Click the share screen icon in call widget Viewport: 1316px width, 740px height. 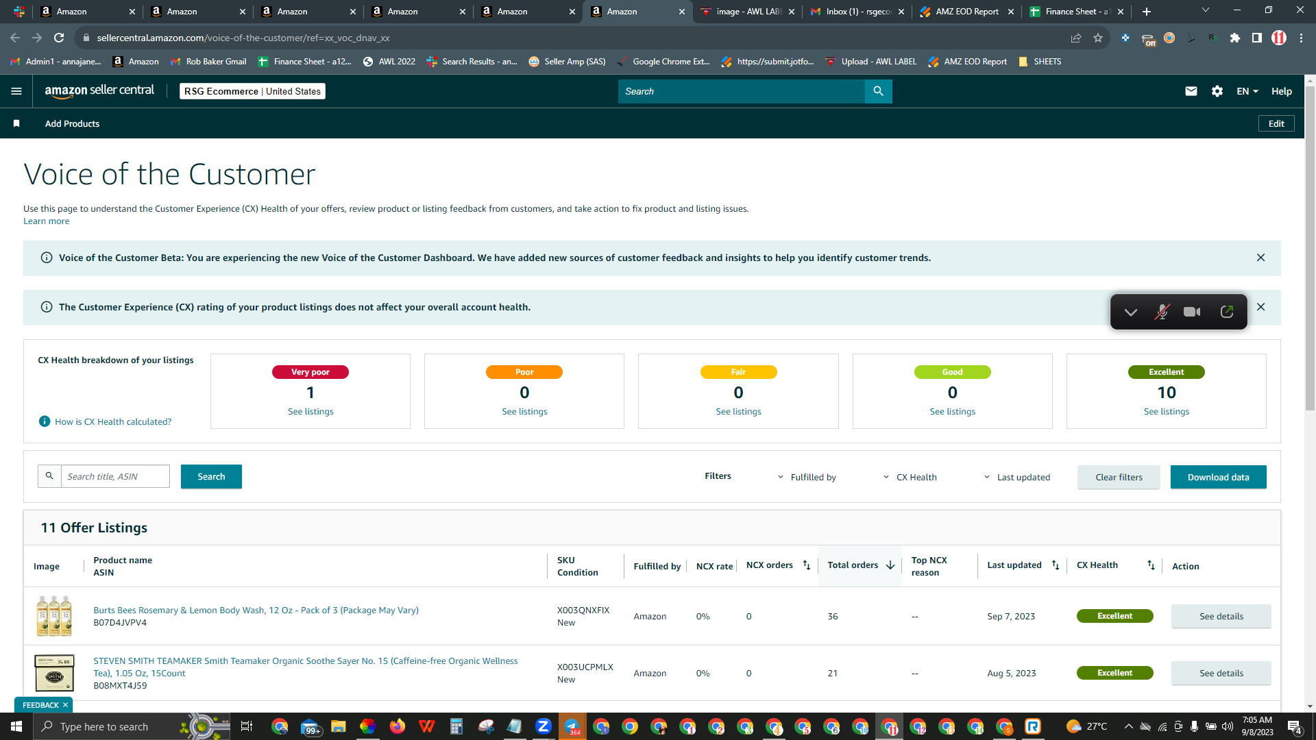point(1227,312)
